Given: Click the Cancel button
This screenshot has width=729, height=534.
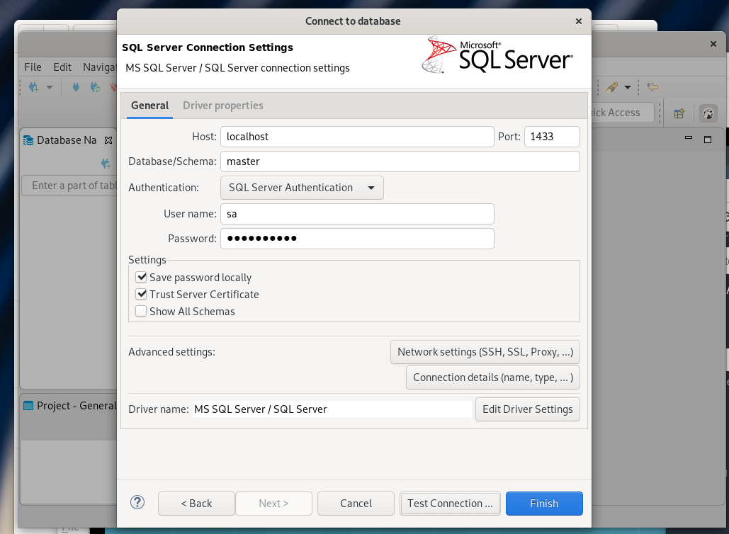Looking at the screenshot, I should click(x=356, y=504).
